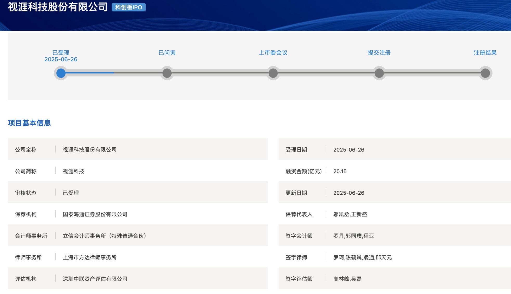
Task: Click the 受理日期 field label
Action: 296,150
